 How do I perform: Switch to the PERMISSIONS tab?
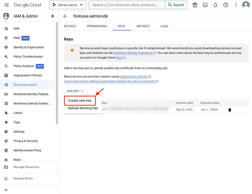pos(97,26)
